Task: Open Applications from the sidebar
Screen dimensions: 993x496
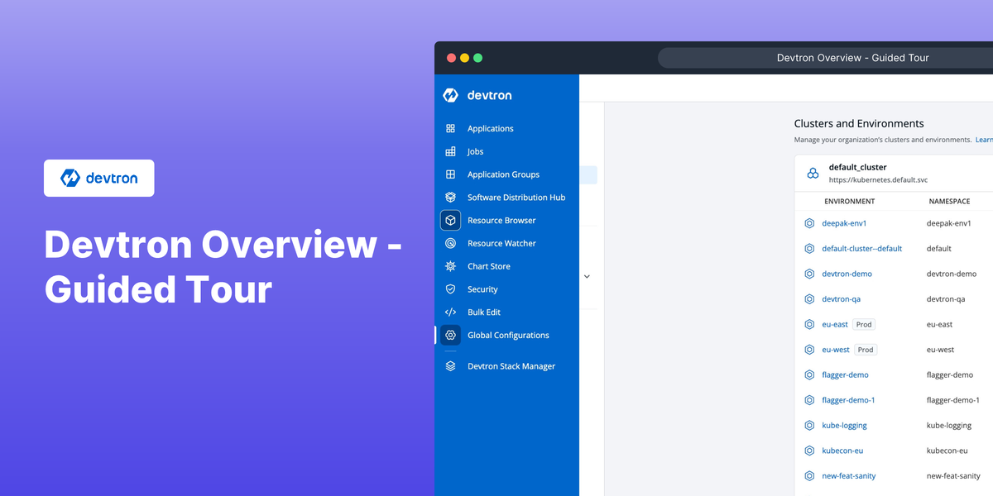Action: pyautogui.click(x=490, y=128)
